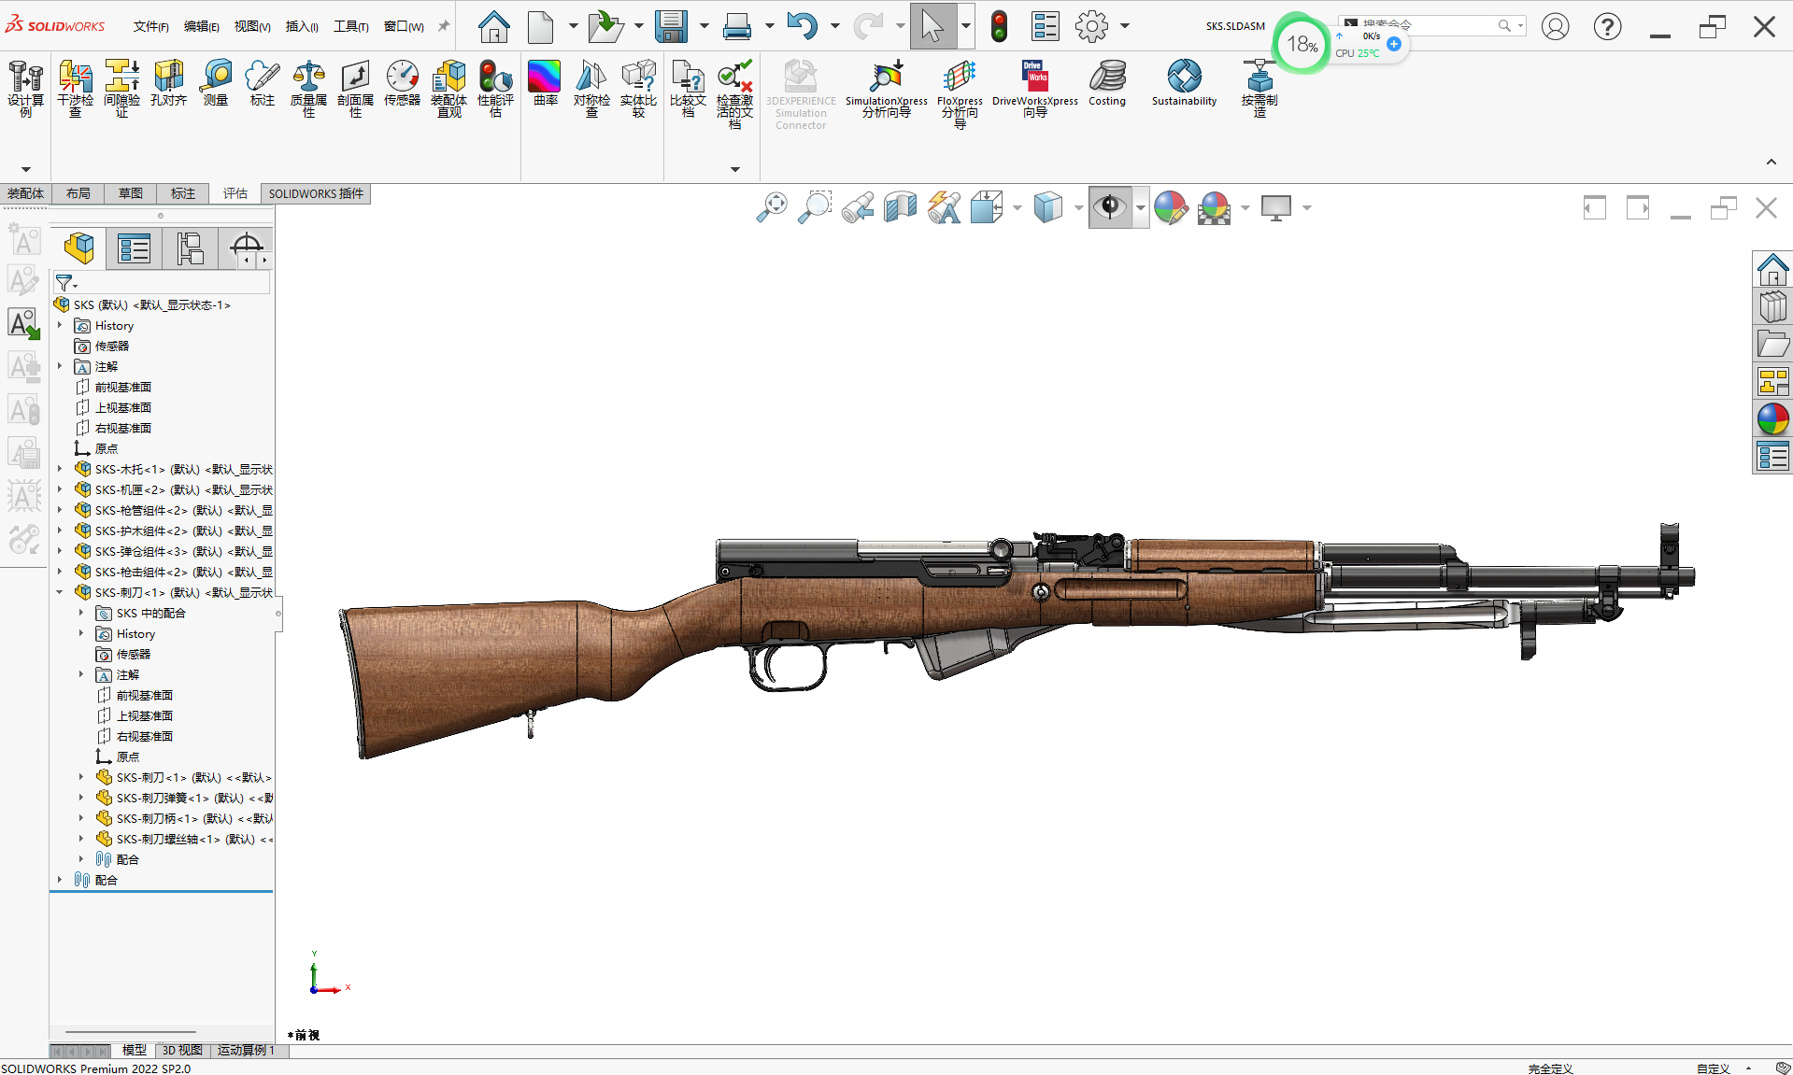The image size is (1793, 1075).
Task: Launch DriveWorksXpress wizard
Action: pos(1034,89)
